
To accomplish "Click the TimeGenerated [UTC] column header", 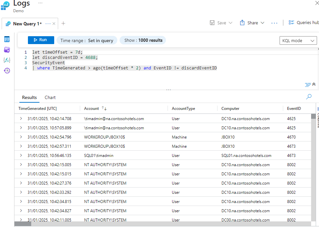I will (x=37, y=109).
